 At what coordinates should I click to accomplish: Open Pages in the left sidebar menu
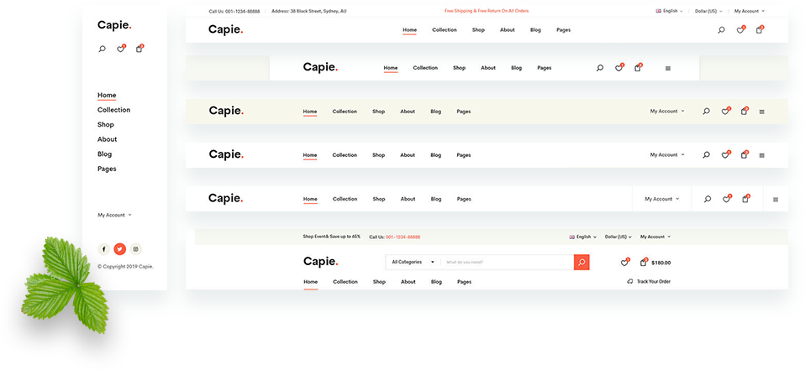tap(107, 169)
